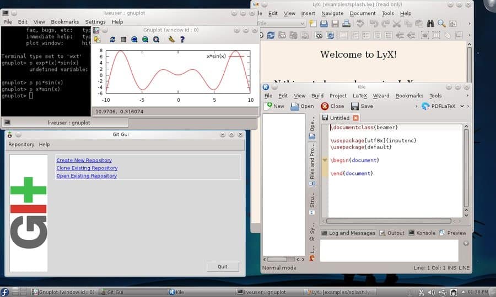
Task: Open the Repository menu in Git Gui
Action: 21,144
